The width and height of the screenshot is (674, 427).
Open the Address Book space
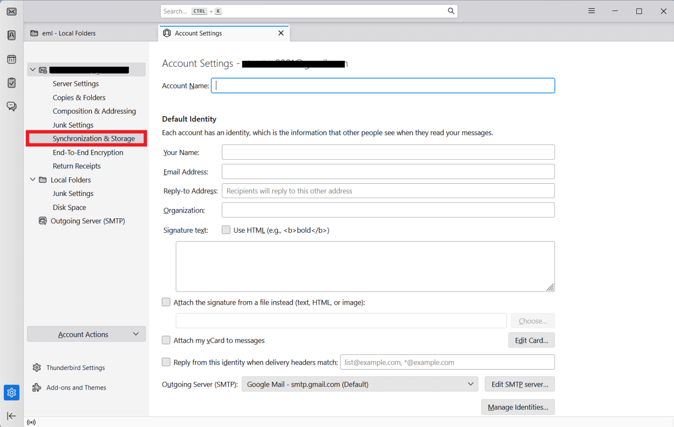point(11,35)
